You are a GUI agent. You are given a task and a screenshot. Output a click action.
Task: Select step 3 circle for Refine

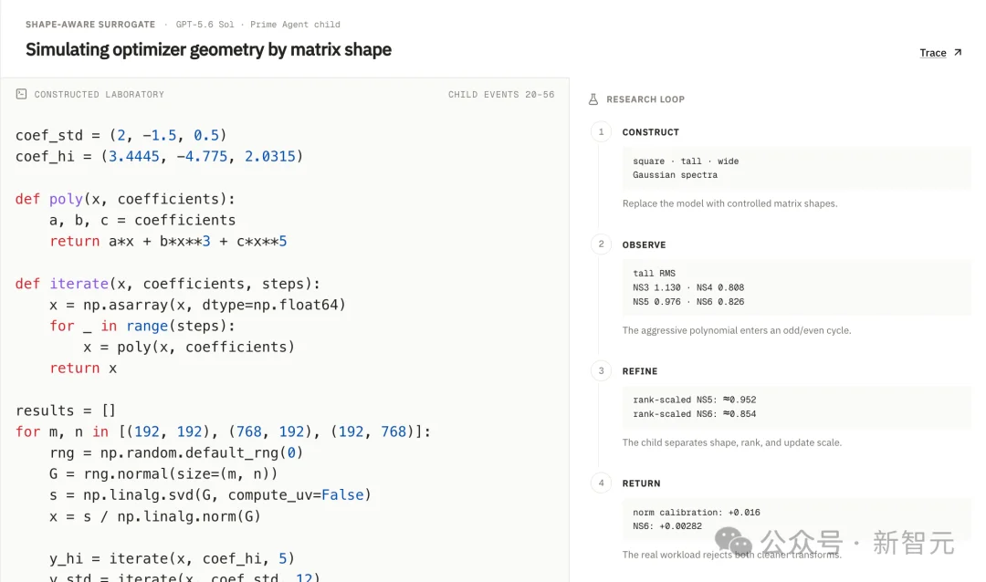601,371
